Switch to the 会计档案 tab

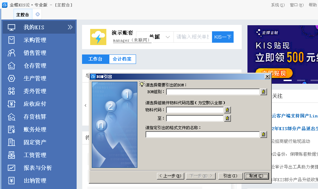pyautogui.click(x=122, y=59)
